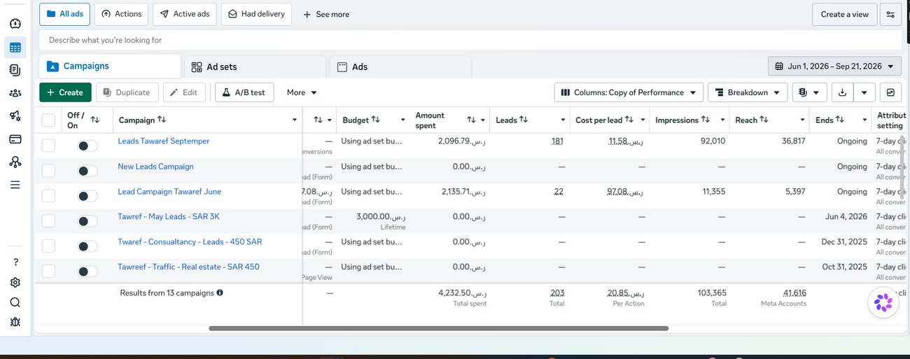Screen dimensions: 910x359
Task: Open the export options arrow dropdown
Action: point(864,92)
